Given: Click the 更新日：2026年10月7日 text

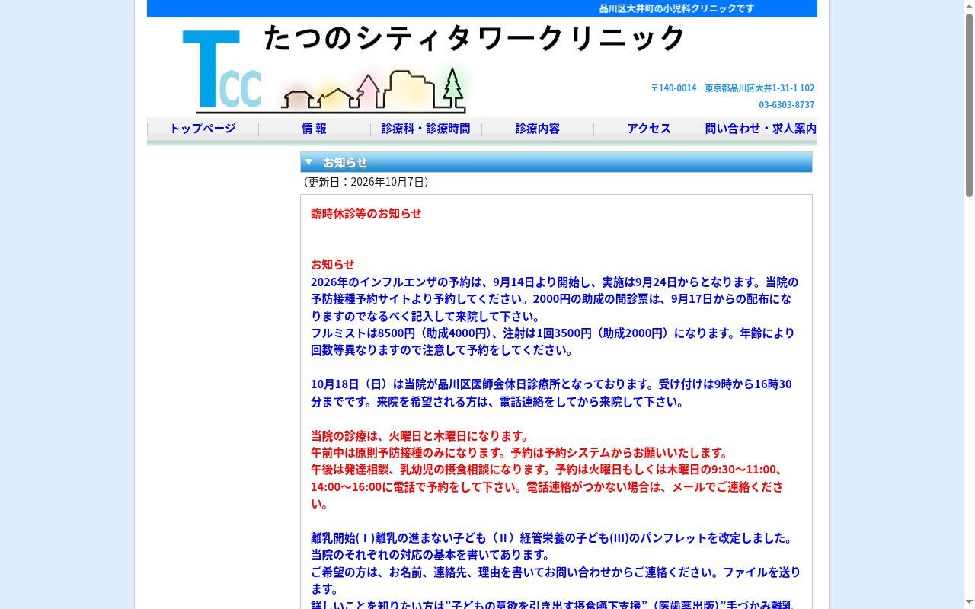Looking at the screenshot, I should point(366,182).
